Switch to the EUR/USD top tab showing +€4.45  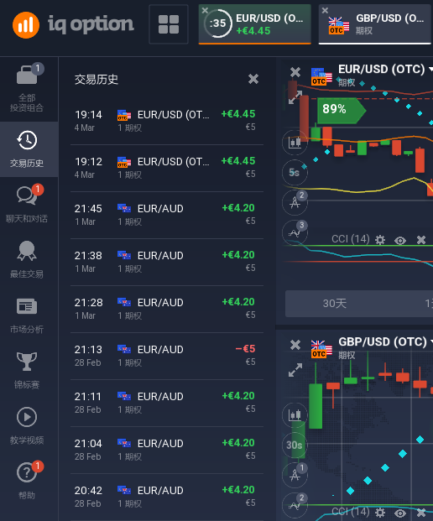tap(255, 24)
